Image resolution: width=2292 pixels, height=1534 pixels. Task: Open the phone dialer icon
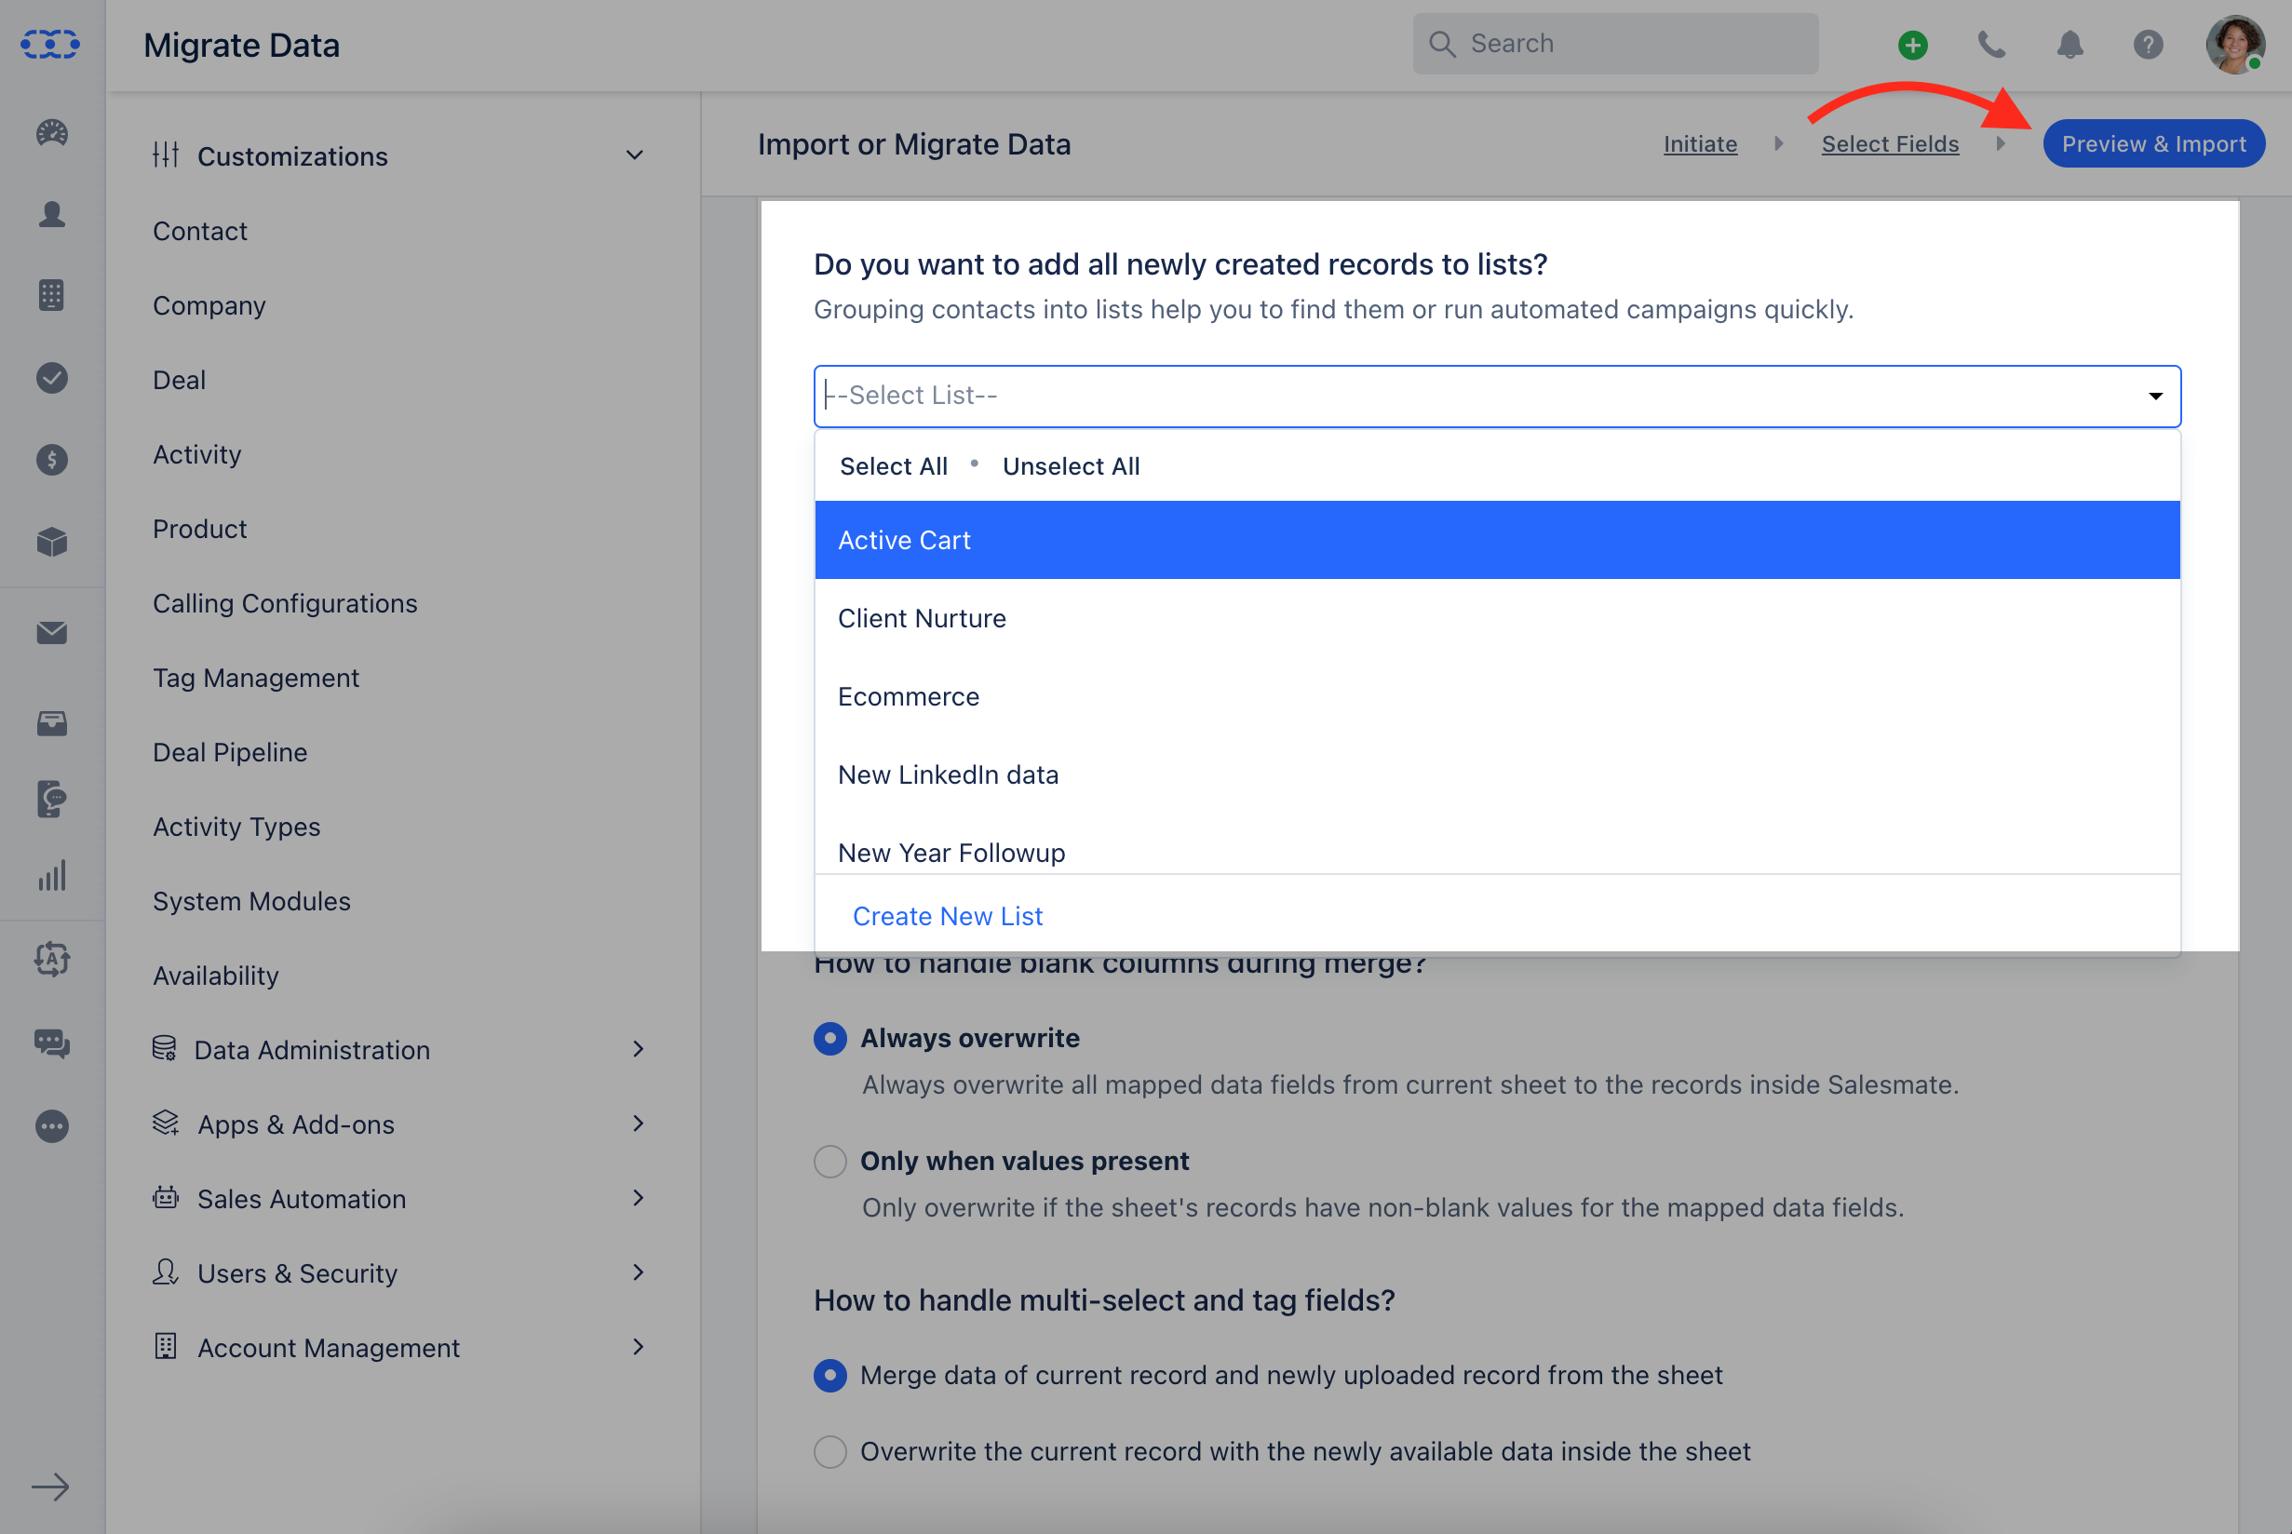tap(1990, 45)
